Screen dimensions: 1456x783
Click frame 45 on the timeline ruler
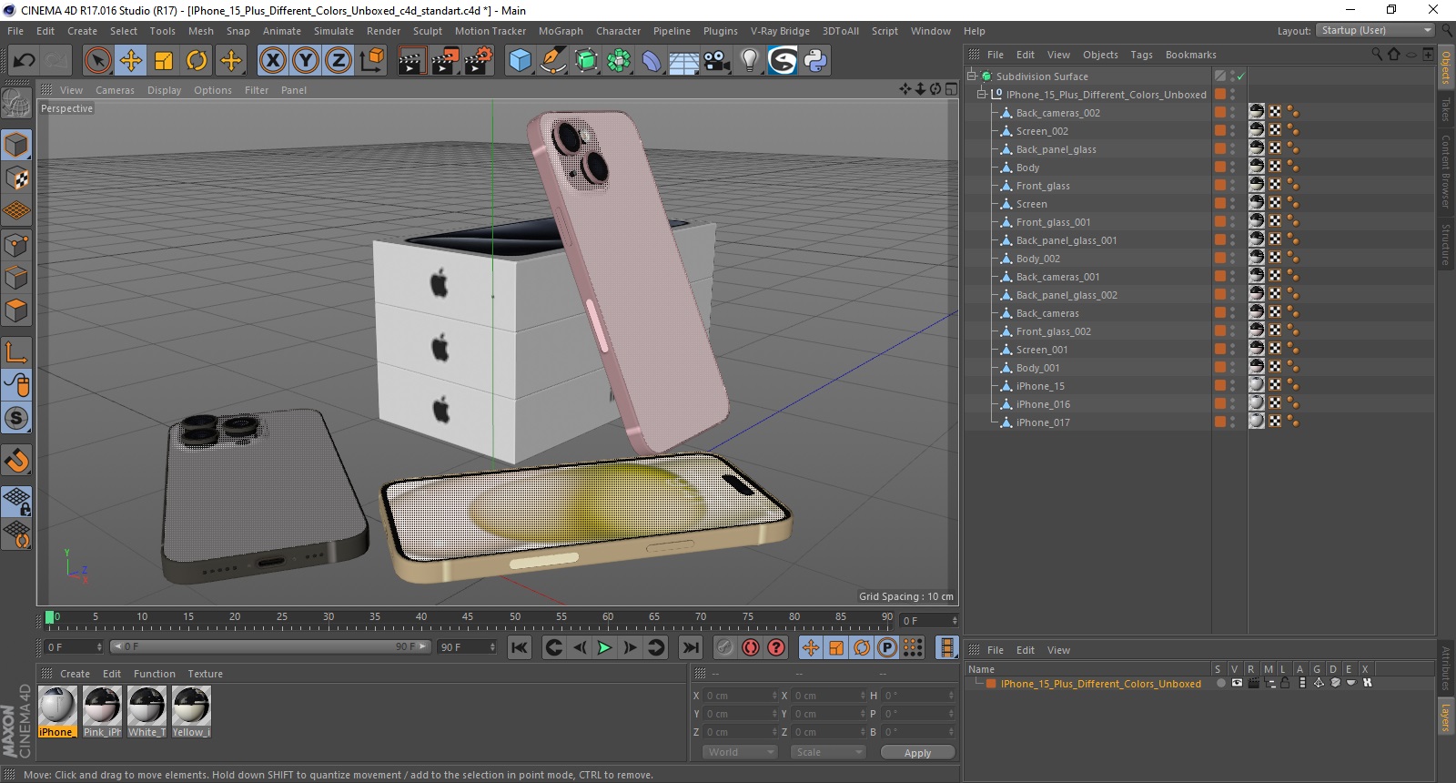[468, 617]
